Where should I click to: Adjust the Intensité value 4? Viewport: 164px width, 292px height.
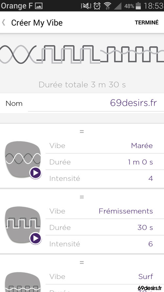pyautogui.click(x=105, y=178)
